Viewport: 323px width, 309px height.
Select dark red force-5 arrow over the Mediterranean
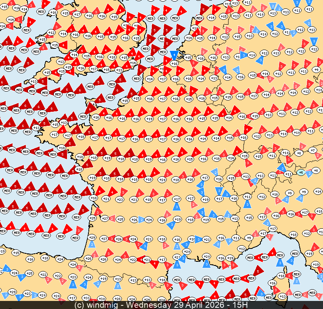tap(258, 270)
